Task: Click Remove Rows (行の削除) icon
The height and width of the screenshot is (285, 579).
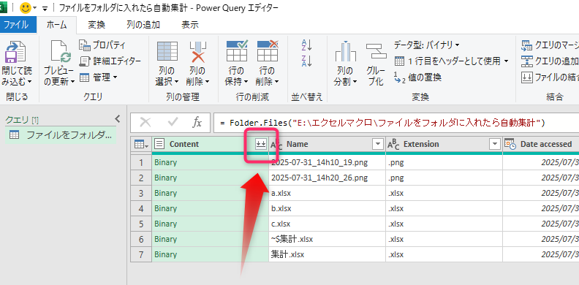Action: point(268,51)
